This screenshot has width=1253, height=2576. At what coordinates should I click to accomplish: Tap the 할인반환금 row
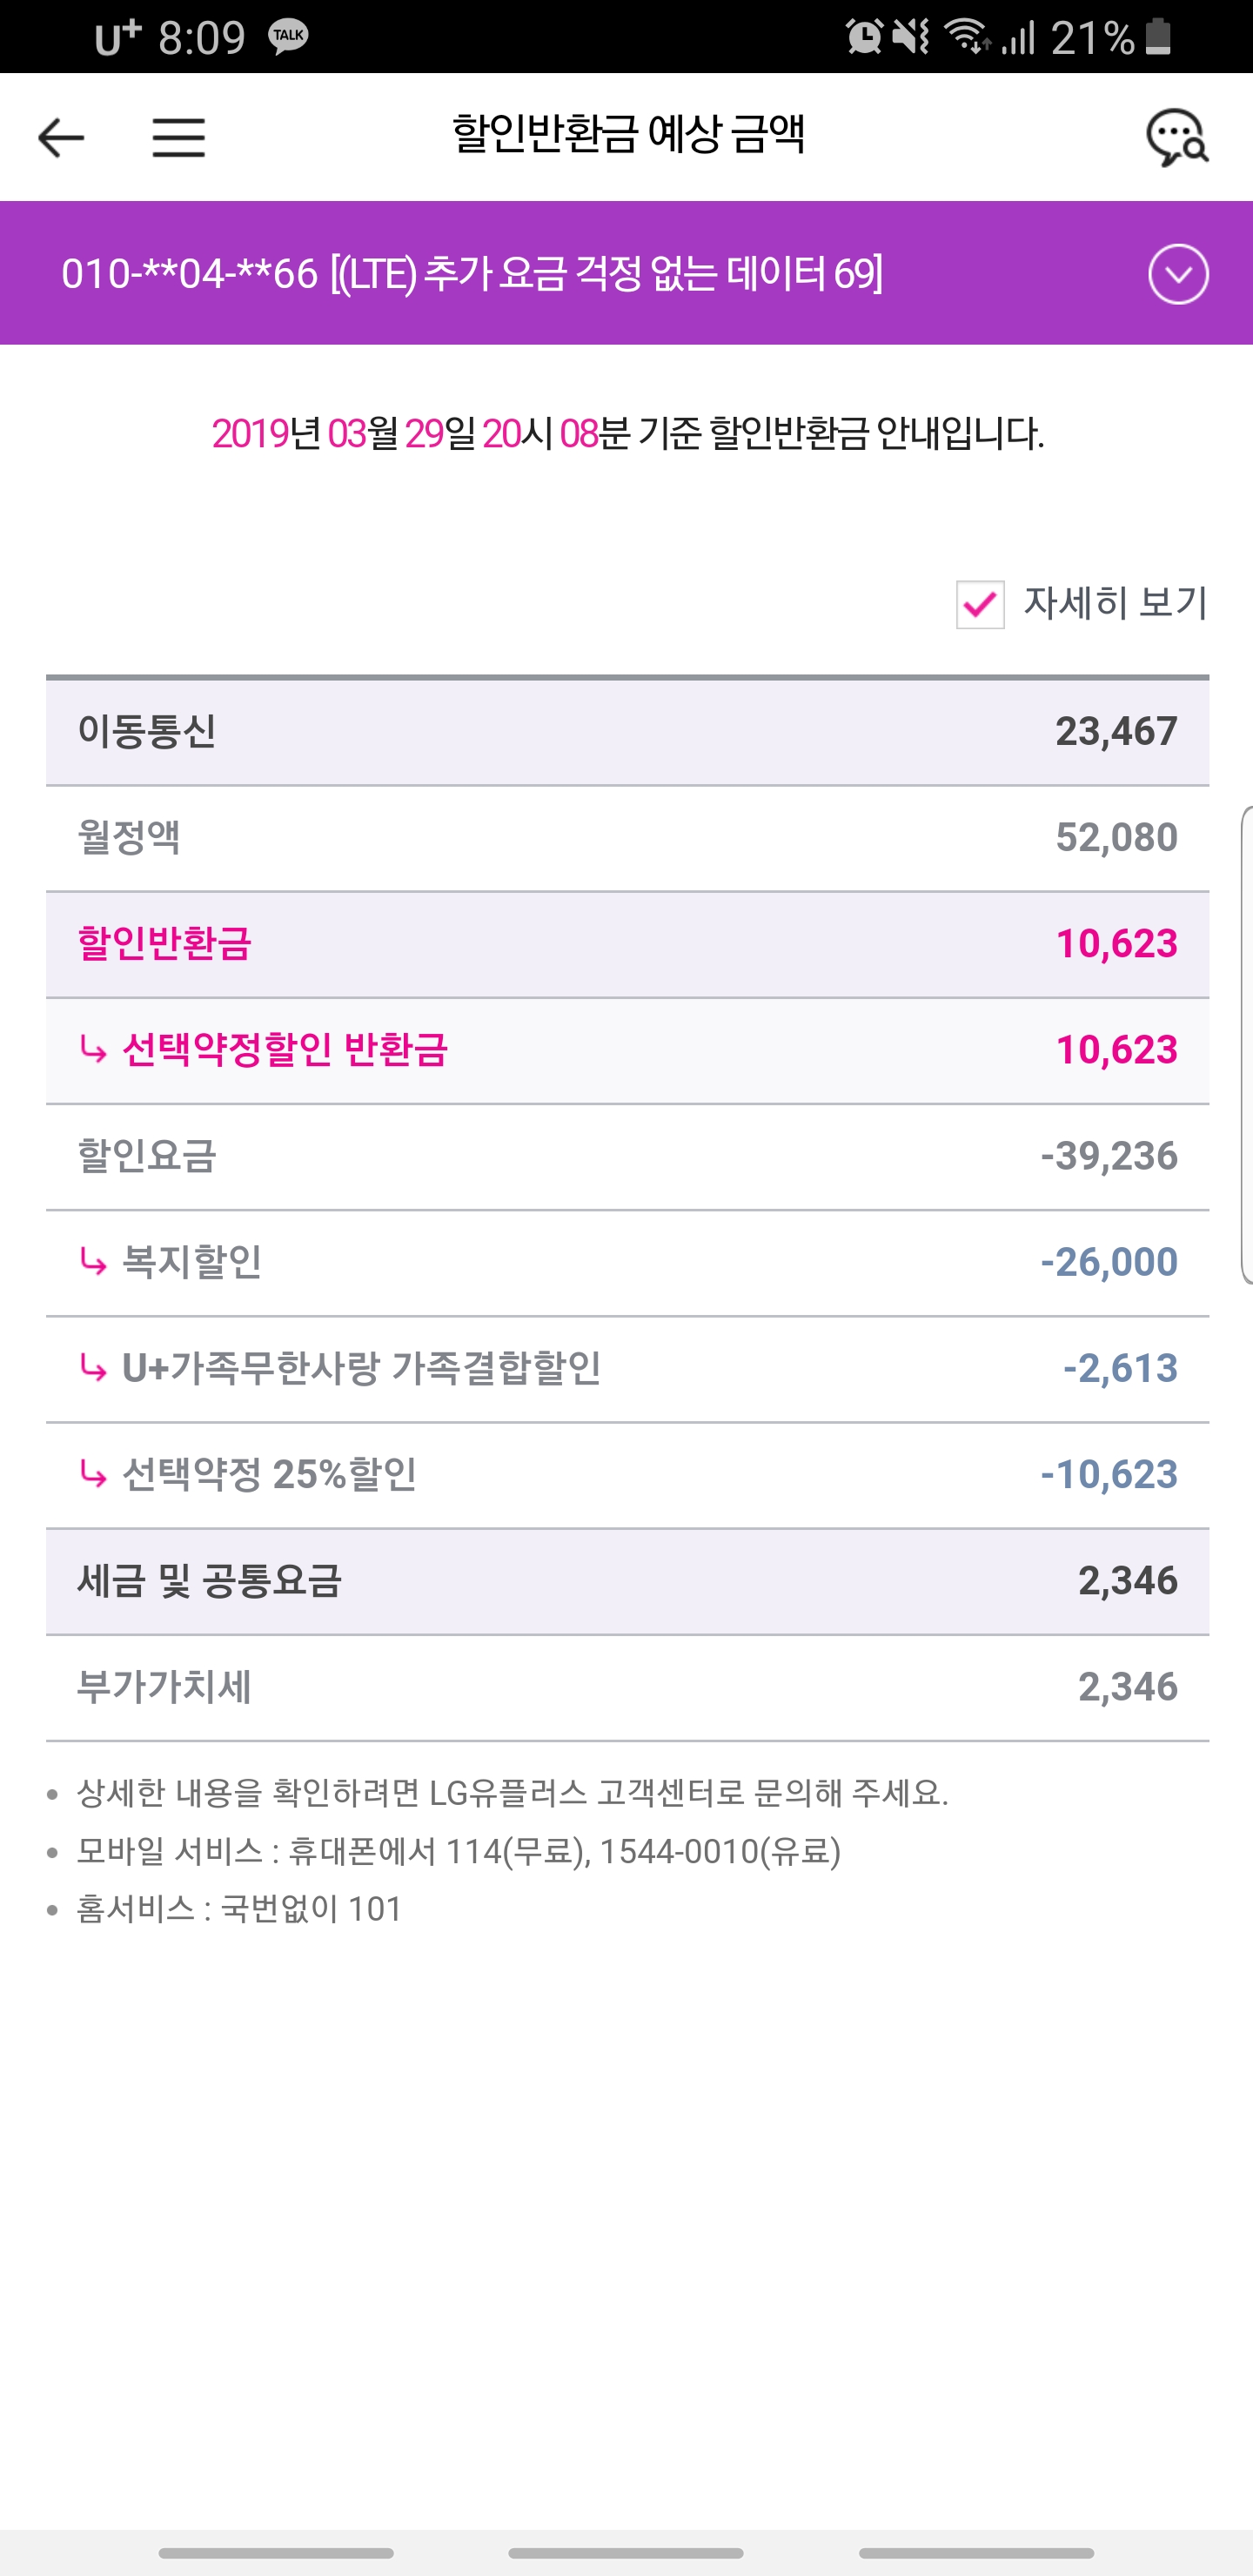[627, 944]
